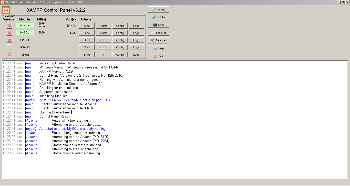Click the MySQL PID 2856
350x186 pixels.
(x=42, y=32)
